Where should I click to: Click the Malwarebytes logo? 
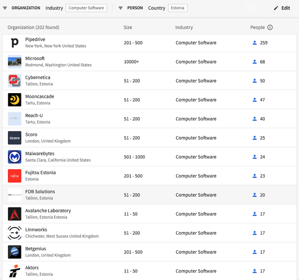pos(14,157)
